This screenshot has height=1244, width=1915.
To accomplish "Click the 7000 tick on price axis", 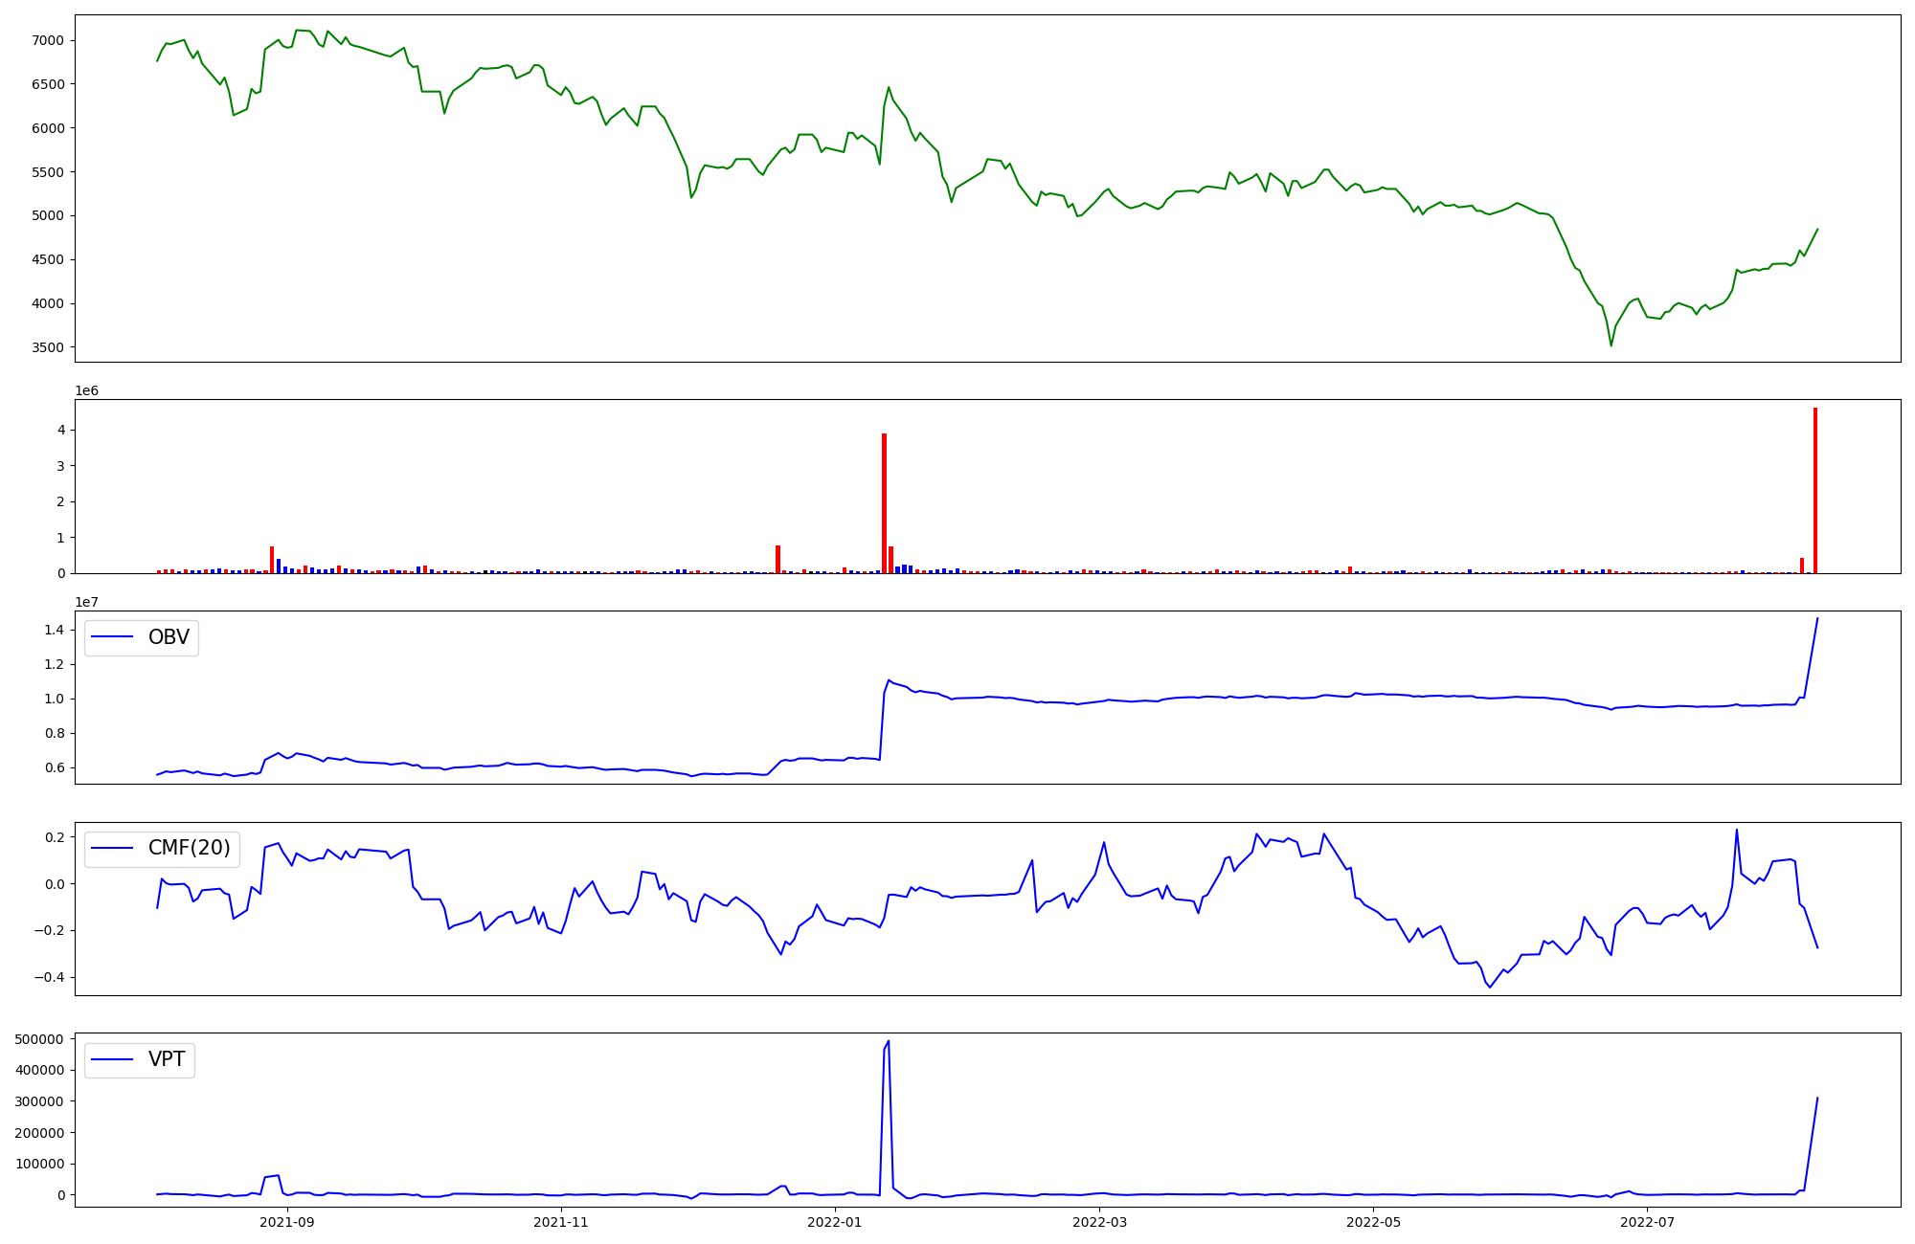I will coord(48,40).
